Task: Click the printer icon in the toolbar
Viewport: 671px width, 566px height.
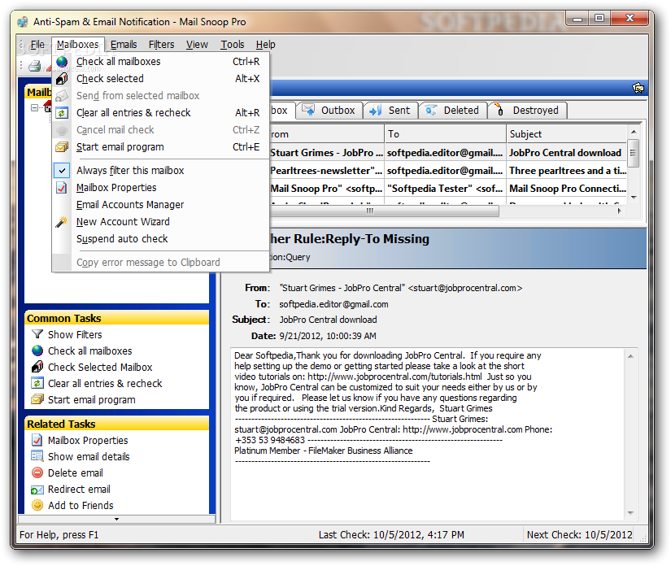Action: (x=35, y=66)
